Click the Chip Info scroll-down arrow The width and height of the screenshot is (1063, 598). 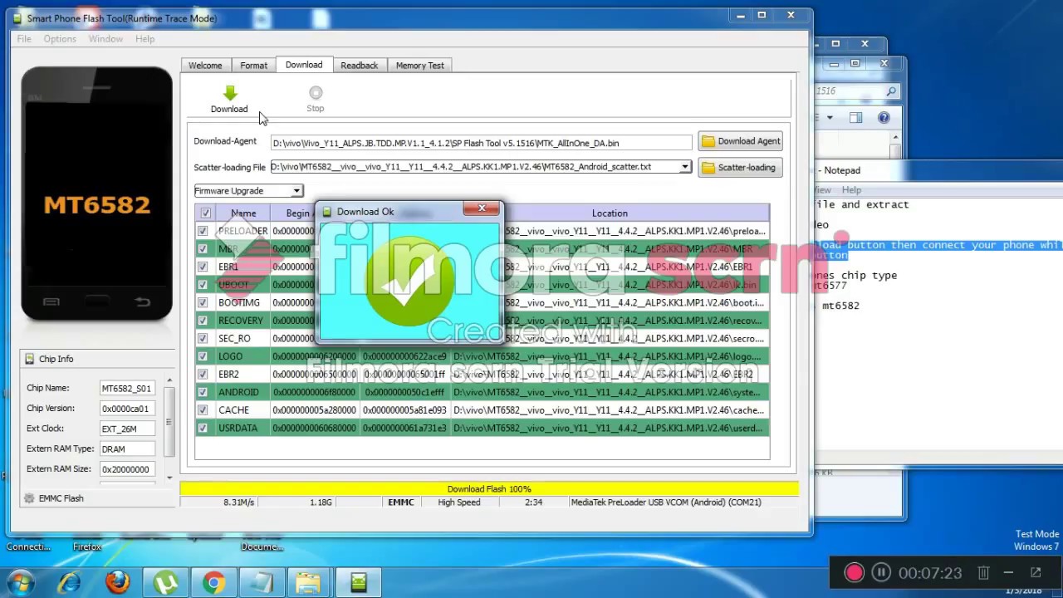169,478
